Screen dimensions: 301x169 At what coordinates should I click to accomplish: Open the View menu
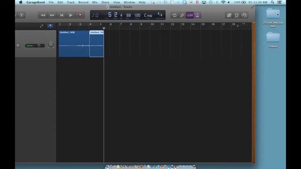coord(116,2)
